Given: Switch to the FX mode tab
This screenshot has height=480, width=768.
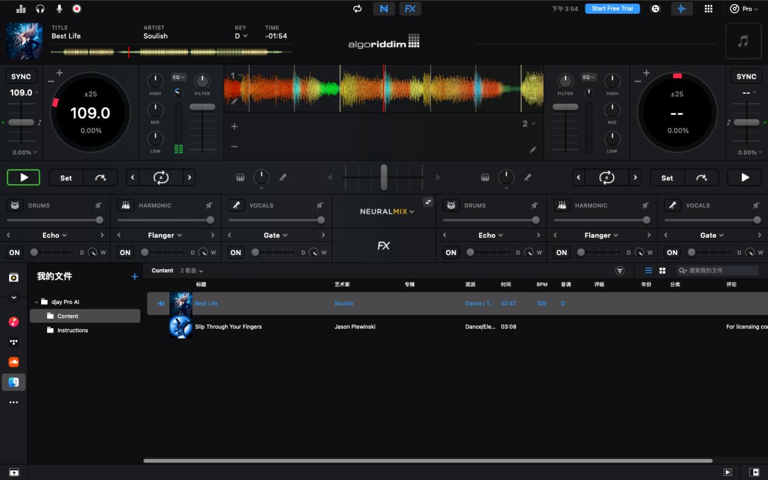Looking at the screenshot, I should pyautogui.click(x=410, y=8).
